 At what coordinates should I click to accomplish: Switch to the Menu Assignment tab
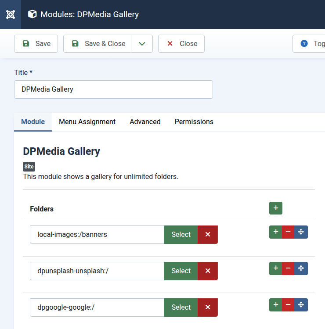point(87,122)
